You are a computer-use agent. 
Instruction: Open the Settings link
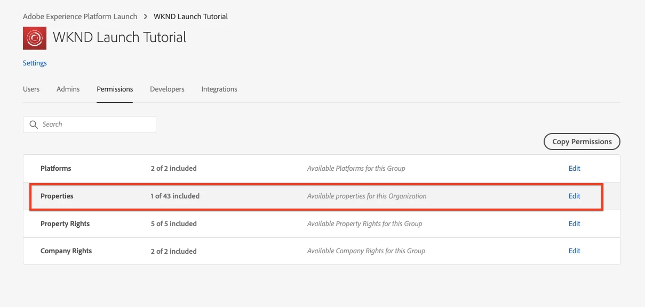pyautogui.click(x=35, y=63)
